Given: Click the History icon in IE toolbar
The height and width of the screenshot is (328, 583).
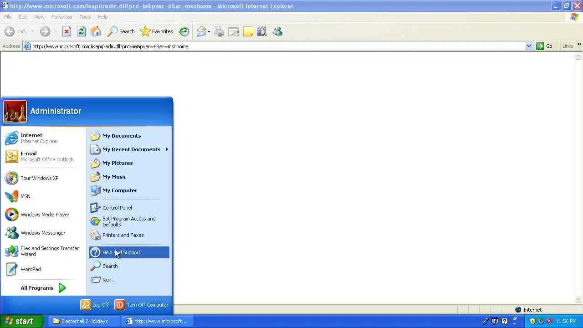Looking at the screenshot, I should click(x=184, y=31).
